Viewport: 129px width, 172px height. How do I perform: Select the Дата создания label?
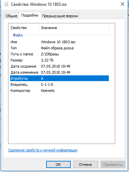[x=23, y=66]
